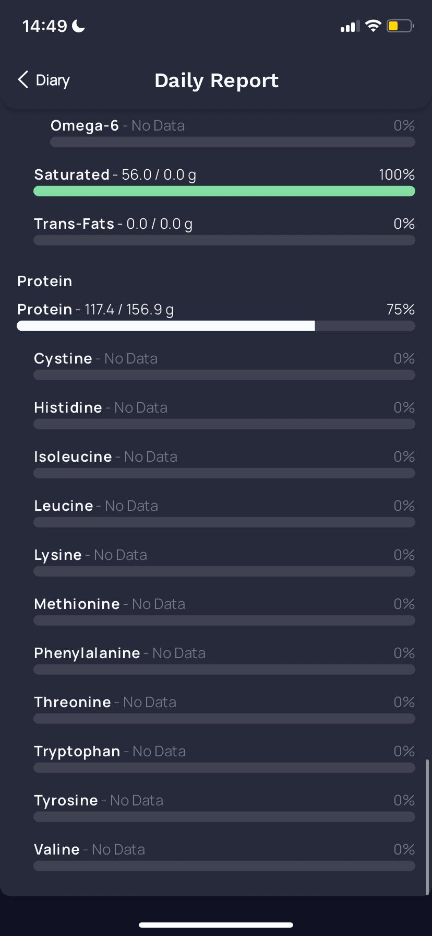Screen dimensions: 432x936
Task: Tap the Wi-Fi status icon
Action: coord(373,26)
